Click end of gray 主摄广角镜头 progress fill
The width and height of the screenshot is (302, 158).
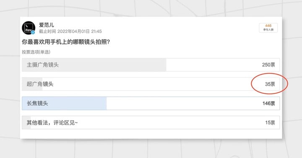[165, 65]
